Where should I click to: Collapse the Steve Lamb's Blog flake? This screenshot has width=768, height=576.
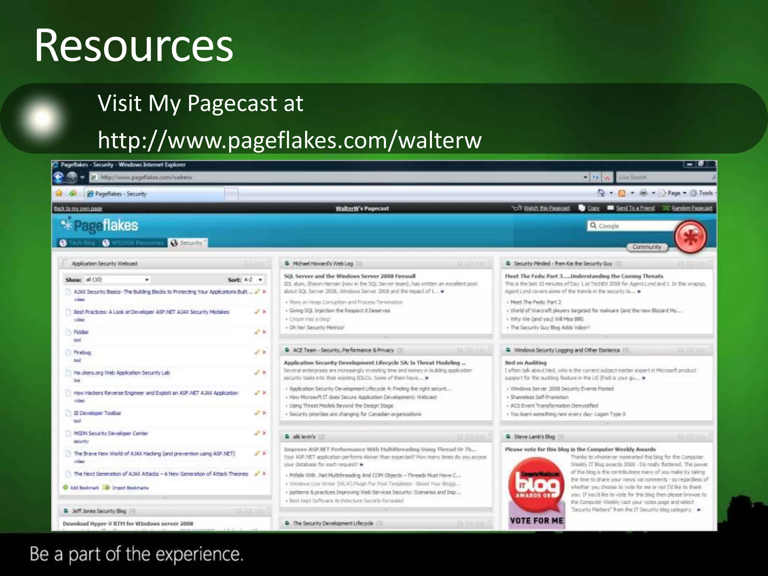(x=508, y=436)
